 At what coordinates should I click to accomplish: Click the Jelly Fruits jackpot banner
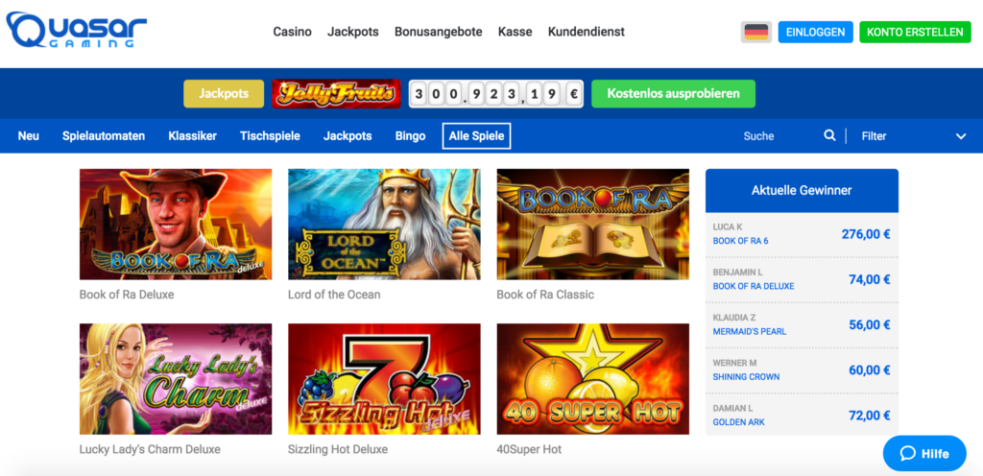tap(336, 94)
